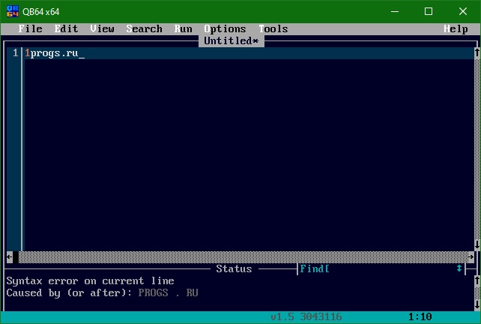Viewport: 481px width, 324px height.
Task: Click the QB64 app icon in the title bar
Action: (13, 12)
